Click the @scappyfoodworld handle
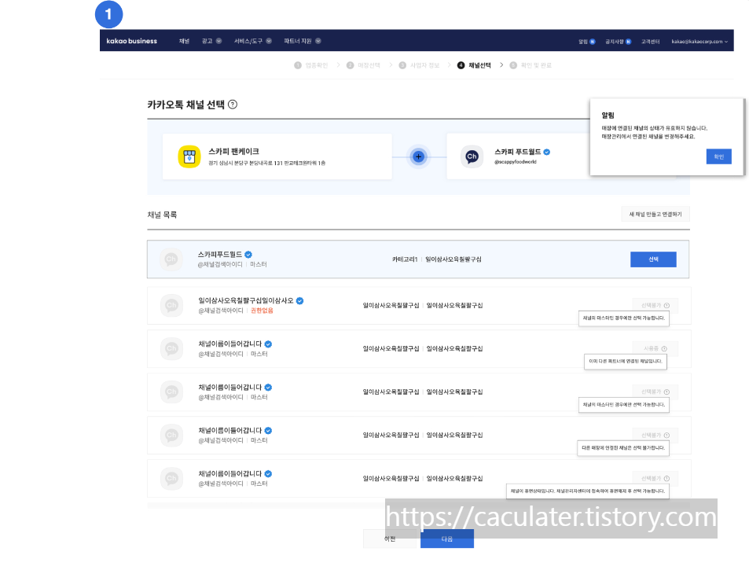Viewport: 749px width, 570px height. tap(516, 162)
